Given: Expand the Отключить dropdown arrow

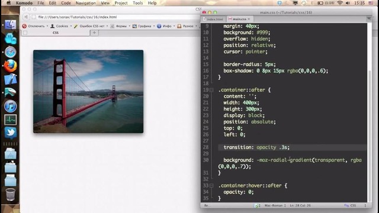Looking at the screenshot, I should 47,26.
